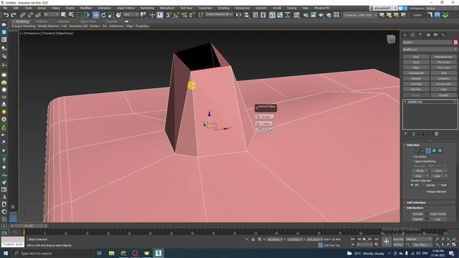
Task: Apply the TurboSmooth modifier button
Action: click(x=416, y=73)
